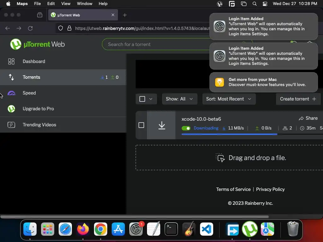Open Safari from the Dock

click(65, 229)
